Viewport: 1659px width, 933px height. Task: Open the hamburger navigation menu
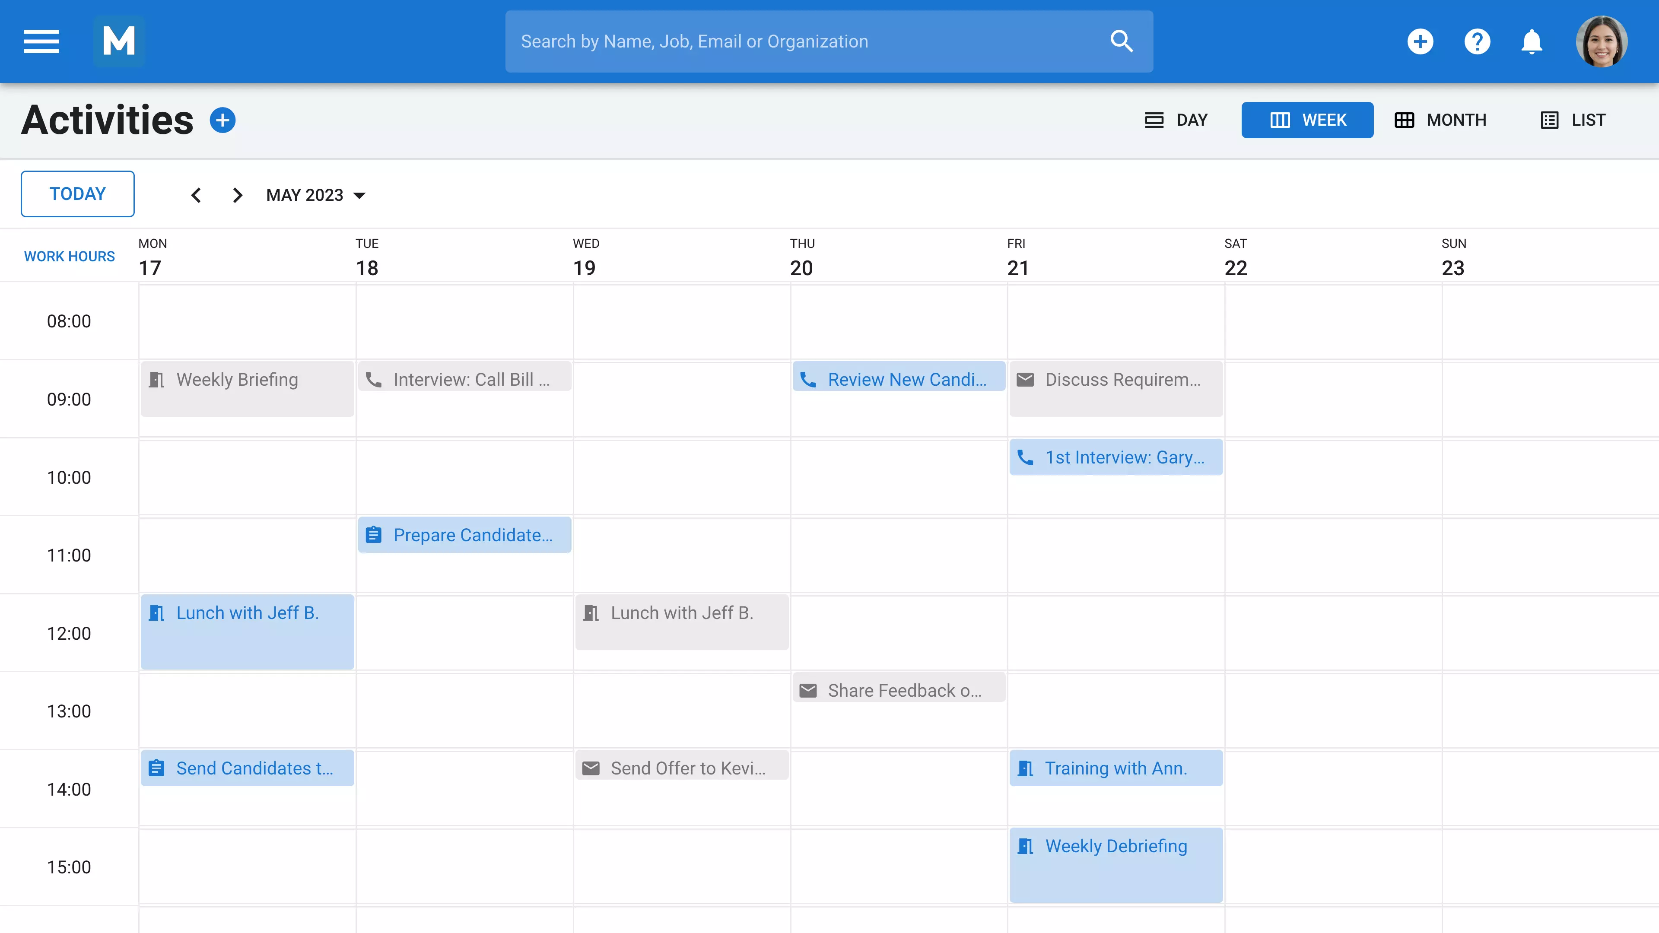coord(41,41)
